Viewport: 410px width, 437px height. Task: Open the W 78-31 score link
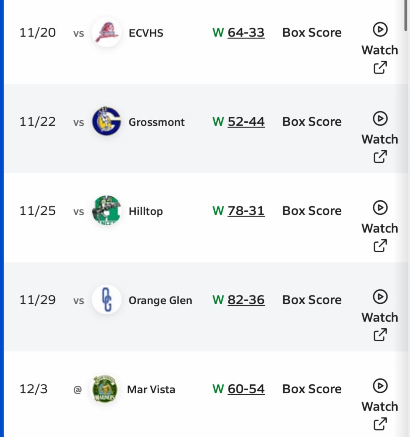coord(246,211)
